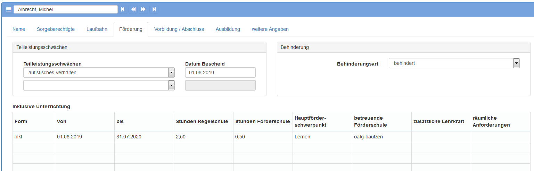Click the student name field Albrecht, Michel
The width and height of the screenshot is (534, 171).
[65, 9]
